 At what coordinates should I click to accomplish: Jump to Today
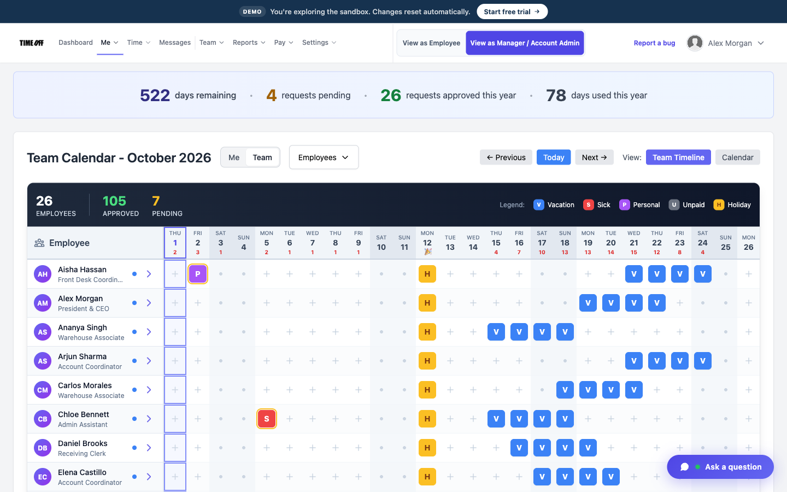point(554,157)
